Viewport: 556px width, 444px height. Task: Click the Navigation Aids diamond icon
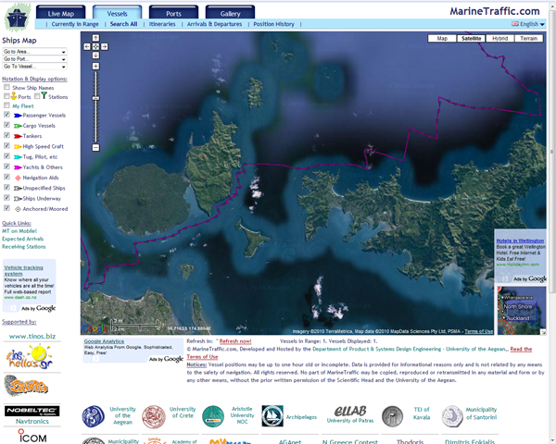pyautogui.click(x=18, y=178)
